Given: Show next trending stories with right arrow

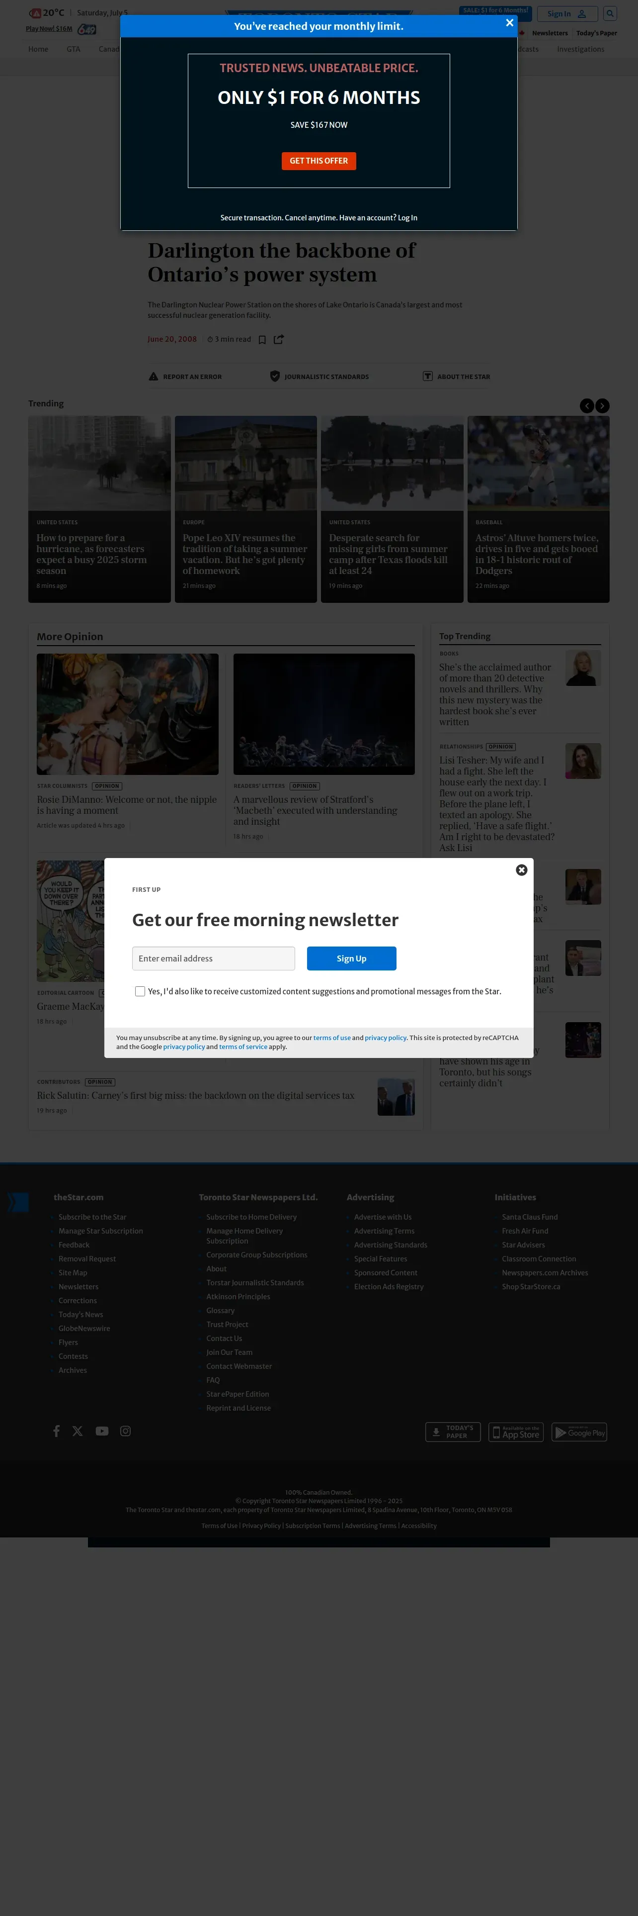Looking at the screenshot, I should pyautogui.click(x=602, y=405).
